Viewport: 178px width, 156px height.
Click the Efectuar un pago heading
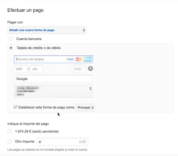coord(25,10)
